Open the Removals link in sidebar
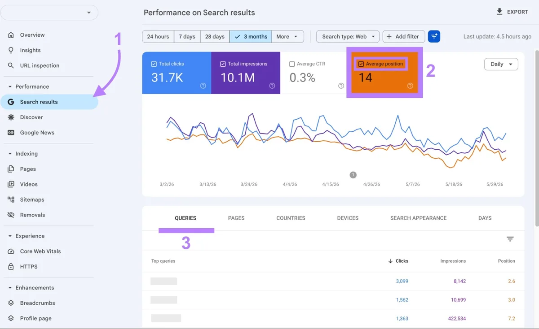 [x=32, y=215]
